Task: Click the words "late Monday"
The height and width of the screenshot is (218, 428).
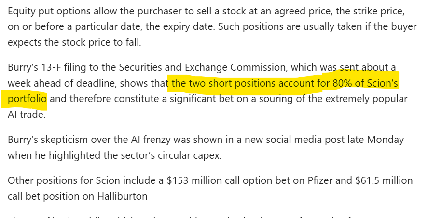Action: tap(378, 140)
